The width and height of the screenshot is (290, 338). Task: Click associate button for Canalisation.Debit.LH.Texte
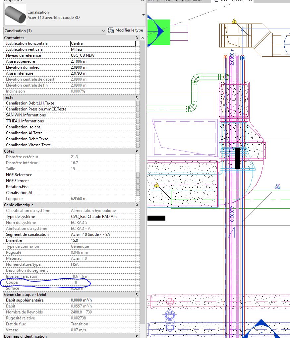pyautogui.click(x=138, y=103)
